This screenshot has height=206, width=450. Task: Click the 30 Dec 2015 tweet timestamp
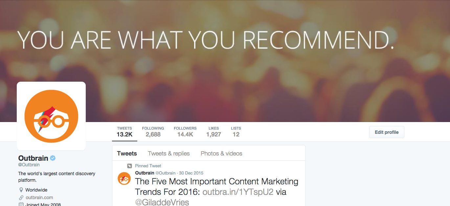point(191,173)
